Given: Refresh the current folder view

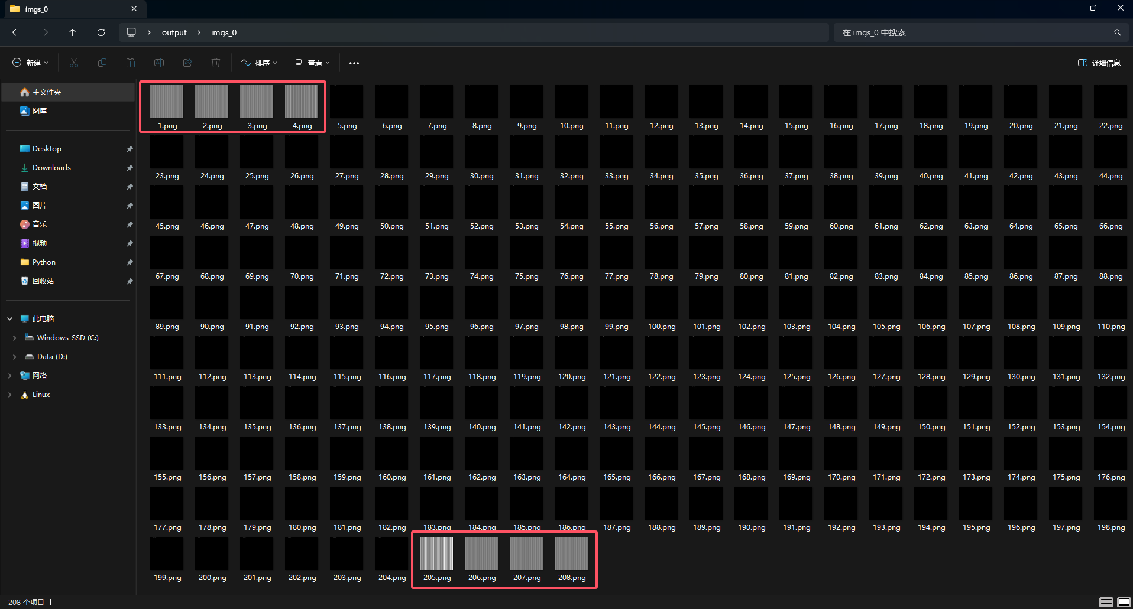Looking at the screenshot, I should 101,32.
